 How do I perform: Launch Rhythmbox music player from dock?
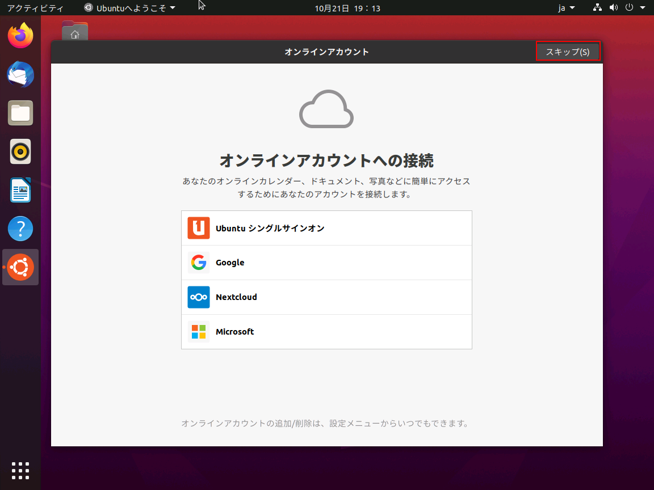point(20,151)
